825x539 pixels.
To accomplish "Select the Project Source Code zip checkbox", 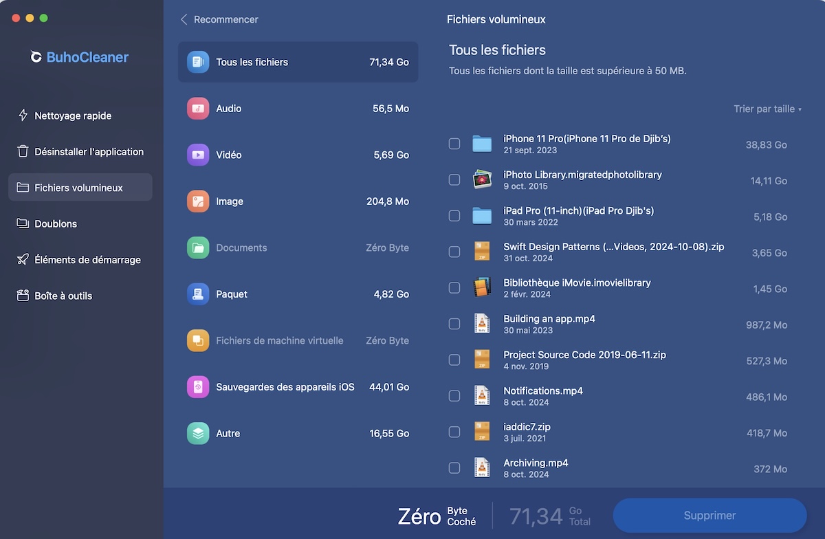I will pos(454,360).
